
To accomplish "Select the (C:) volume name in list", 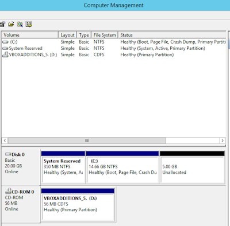I will (14, 42).
